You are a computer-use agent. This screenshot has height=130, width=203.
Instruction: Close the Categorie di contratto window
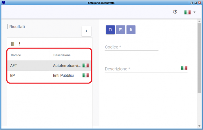(x=199, y=3)
